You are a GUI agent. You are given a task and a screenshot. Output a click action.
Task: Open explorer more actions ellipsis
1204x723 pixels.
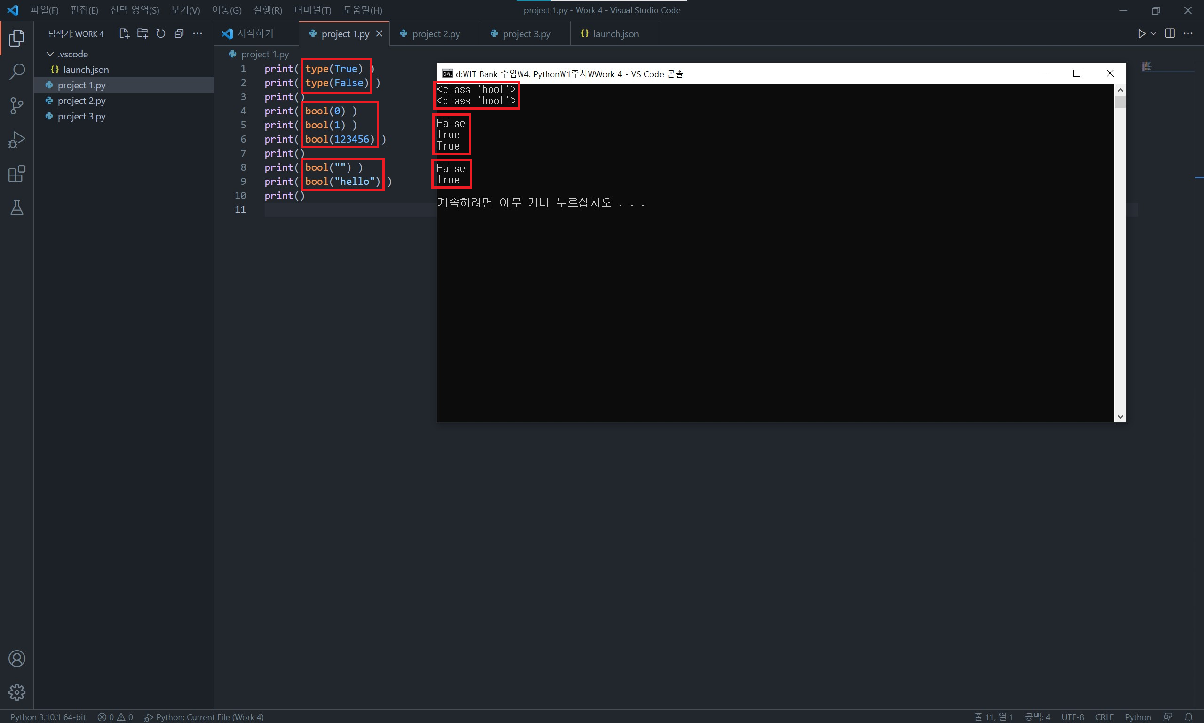click(197, 33)
